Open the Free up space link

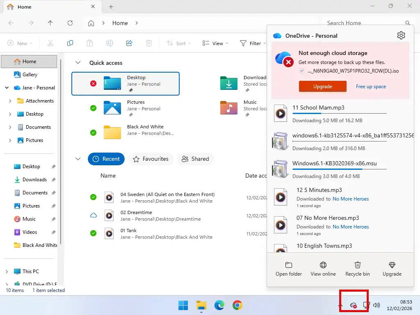coord(371,87)
